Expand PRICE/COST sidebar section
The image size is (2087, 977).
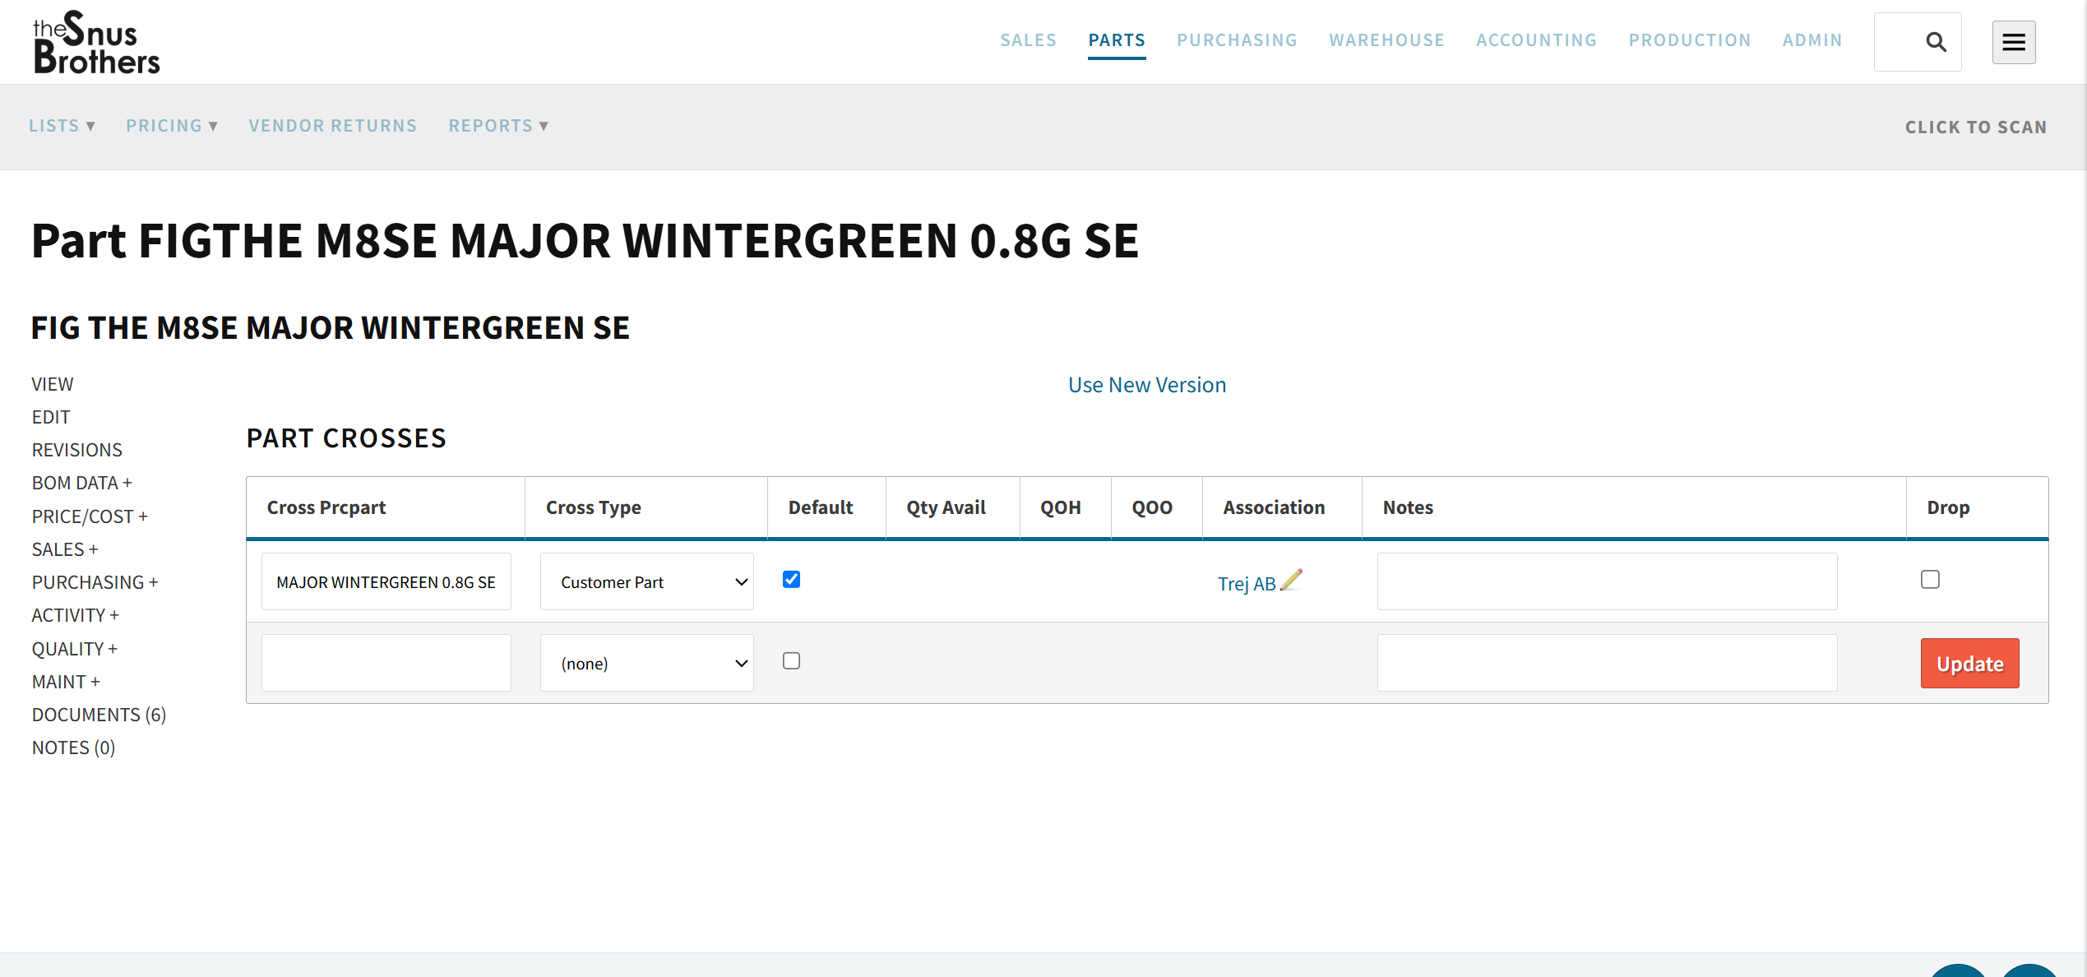(90, 516)
